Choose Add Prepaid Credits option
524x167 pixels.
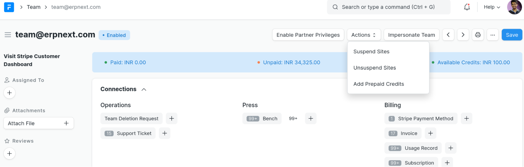click(379, 84)
